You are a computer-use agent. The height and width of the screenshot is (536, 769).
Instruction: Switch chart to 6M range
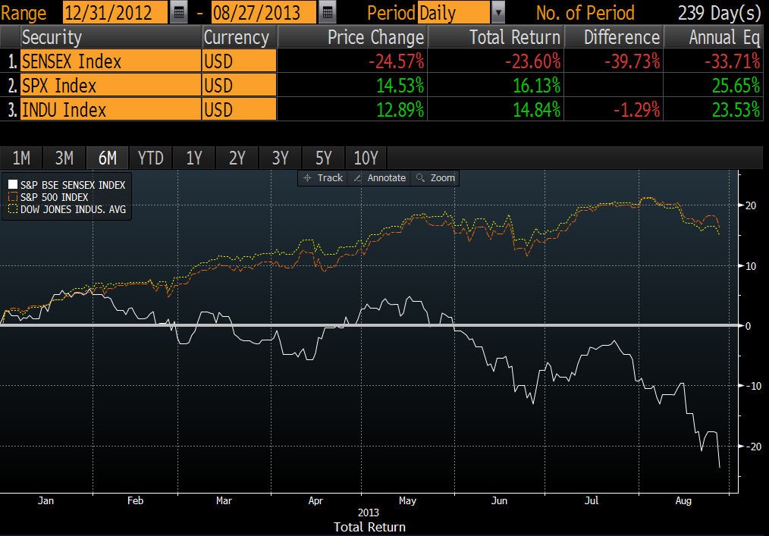[x=108, y=158]
